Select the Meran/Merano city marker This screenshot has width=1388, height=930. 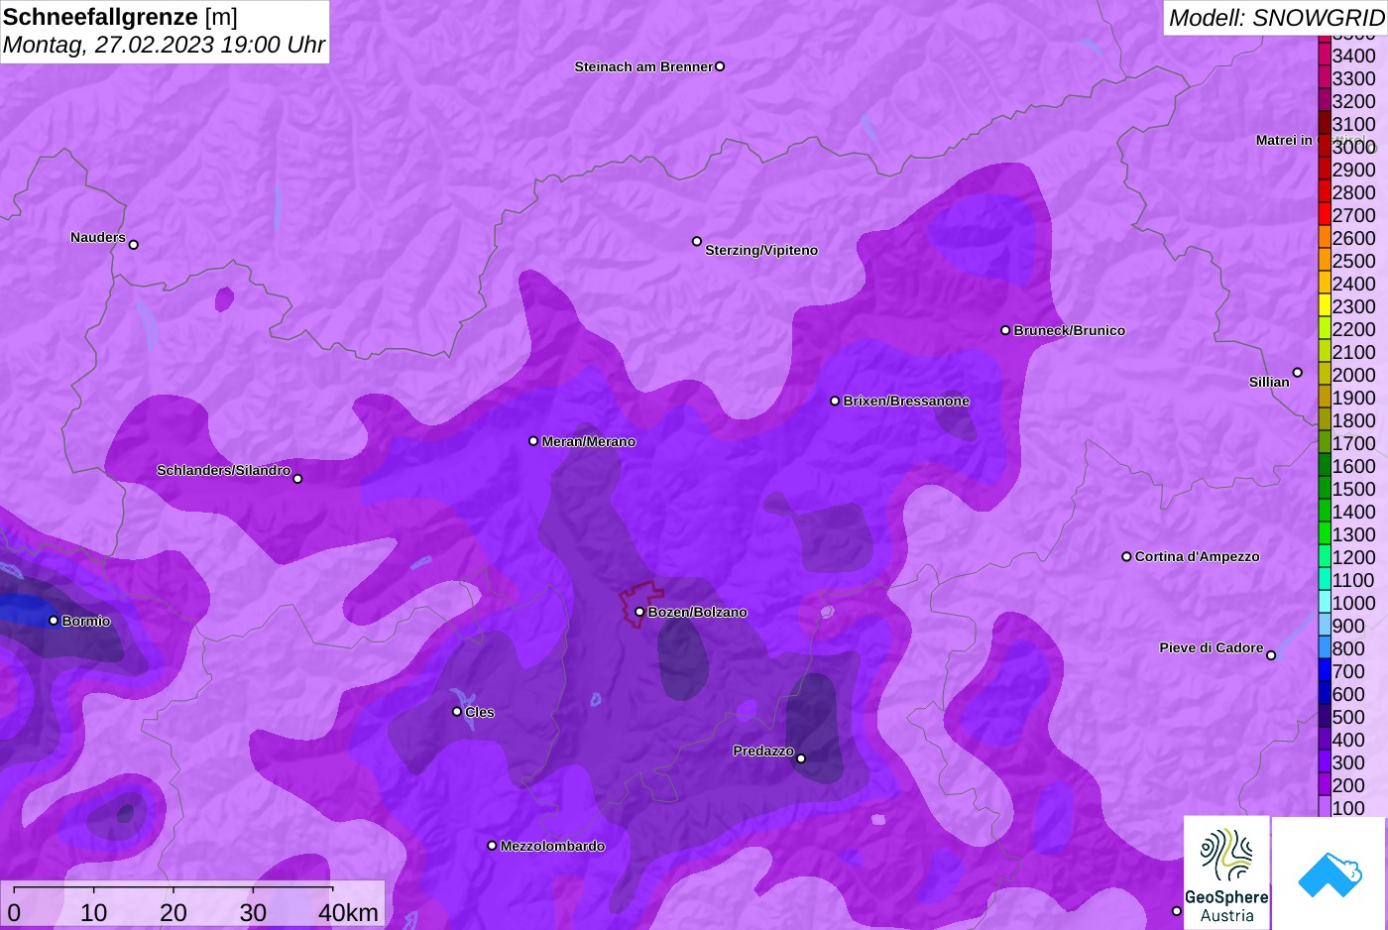533,441
